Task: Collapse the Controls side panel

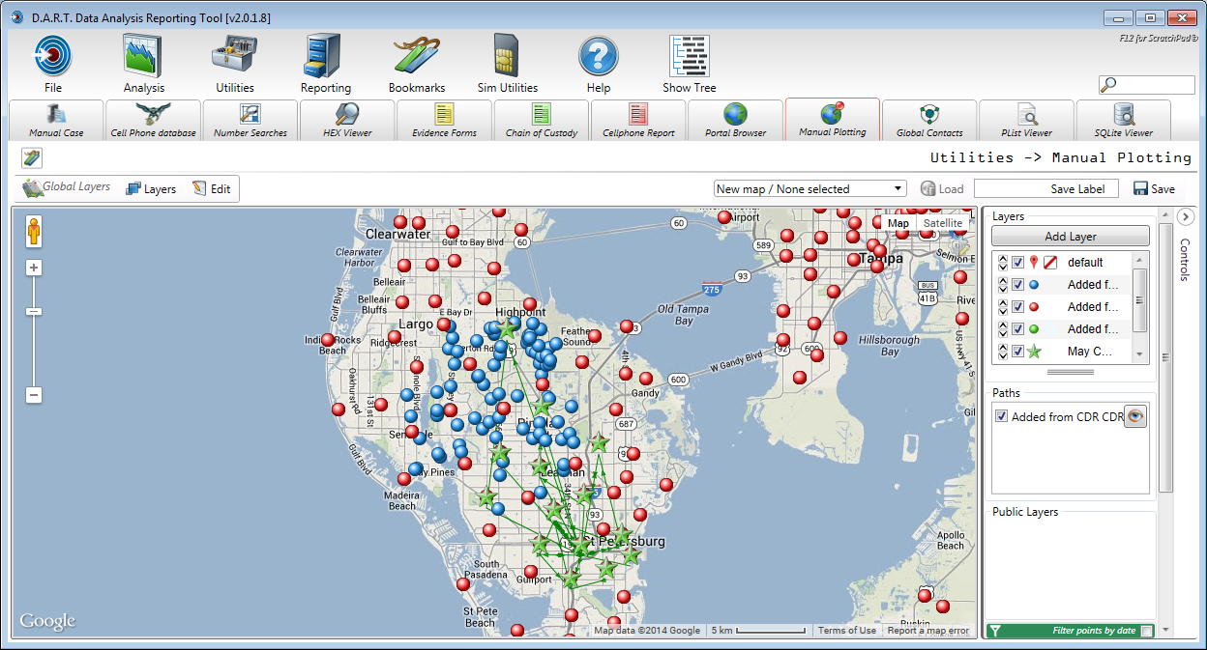Action: click(1186, 216)
